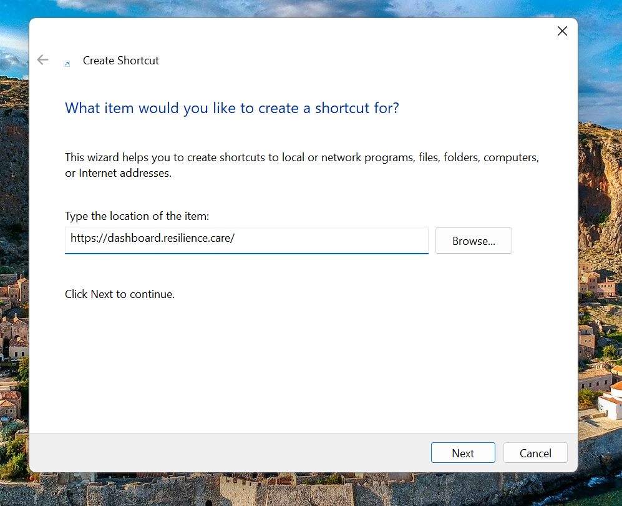
Task: Click the back arrow in the wizard
Action: [42, 60]
